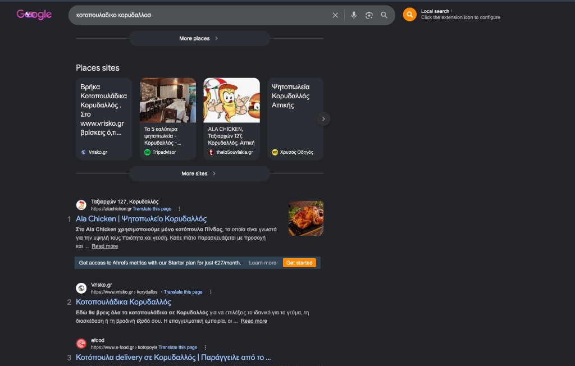The width and height of the screenshot is (575, 366).
Task: Open Χρυσός Οδηγός places card
Action: pos(295,118)
